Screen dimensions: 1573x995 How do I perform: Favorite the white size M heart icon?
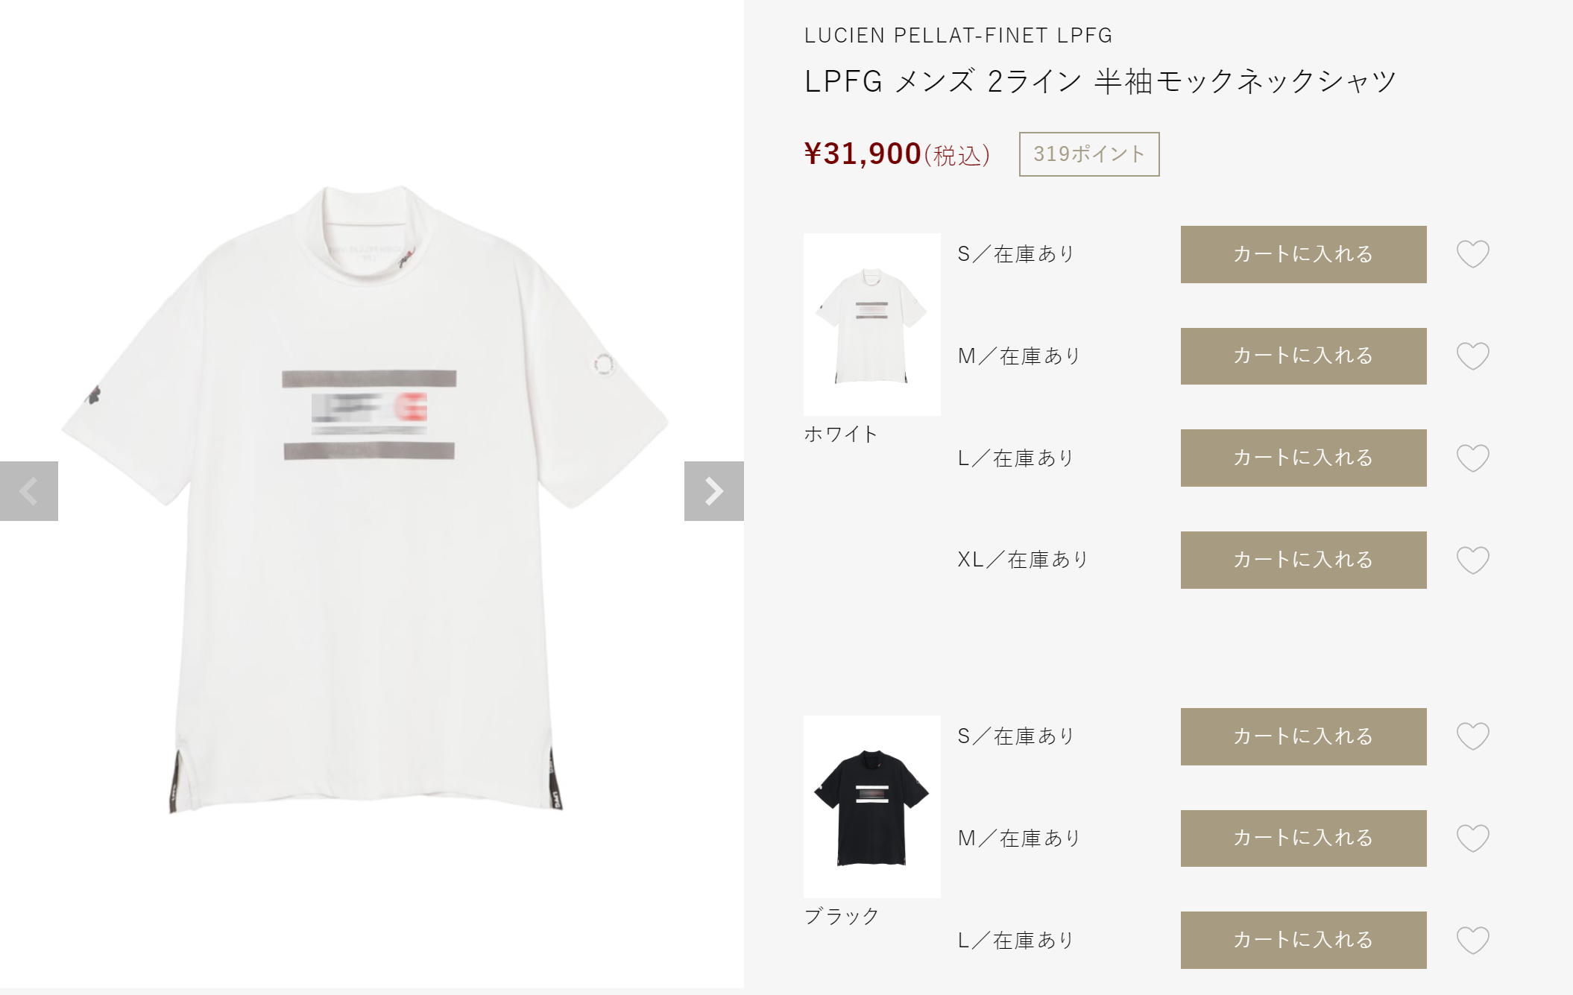click(x=1473, y=356)
